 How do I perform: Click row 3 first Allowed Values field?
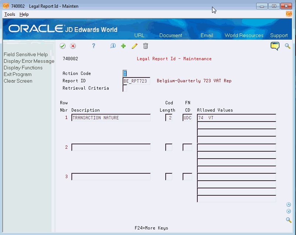(x=236, y=177)
